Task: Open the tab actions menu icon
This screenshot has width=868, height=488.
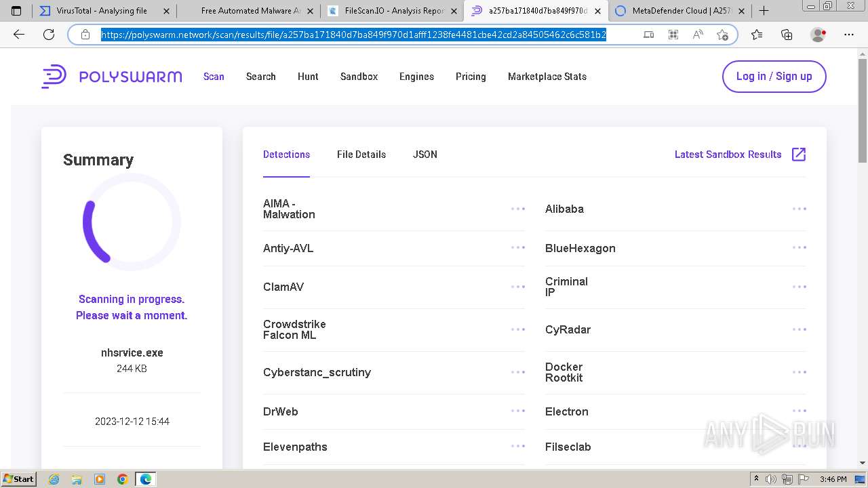Action: point(16,11)
